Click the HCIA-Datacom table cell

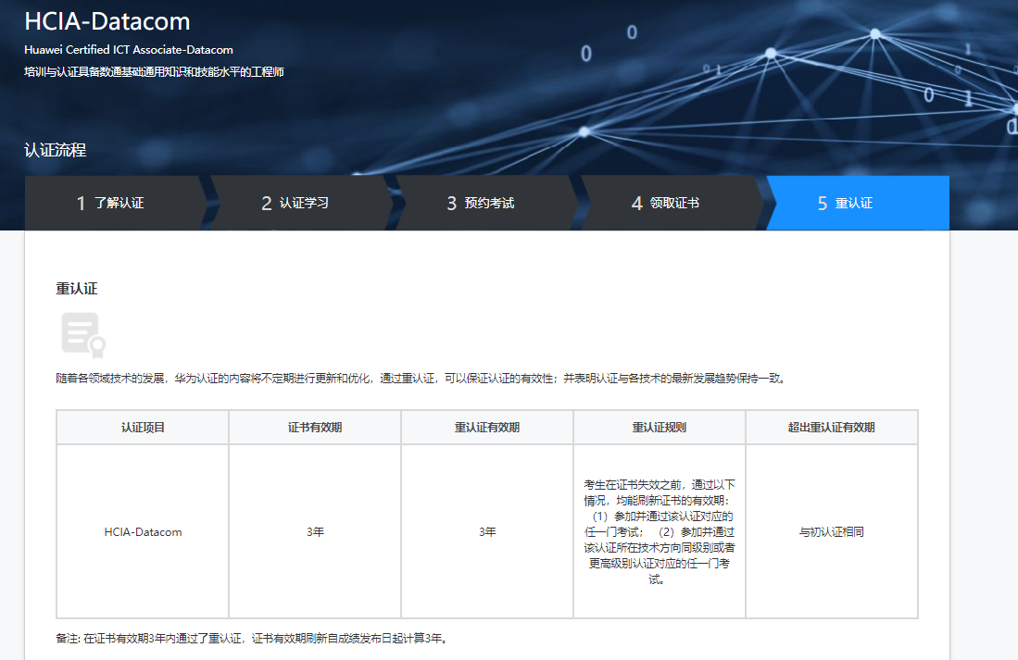click(143, 531)
